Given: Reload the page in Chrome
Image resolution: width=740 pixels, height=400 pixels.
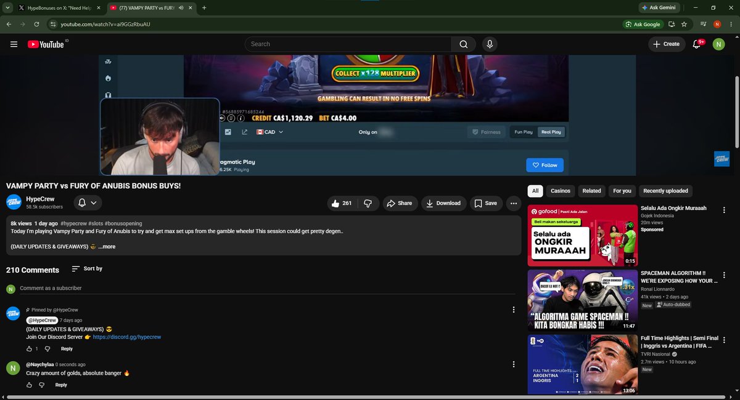Looking at the screenshot, I should [37, 24].
